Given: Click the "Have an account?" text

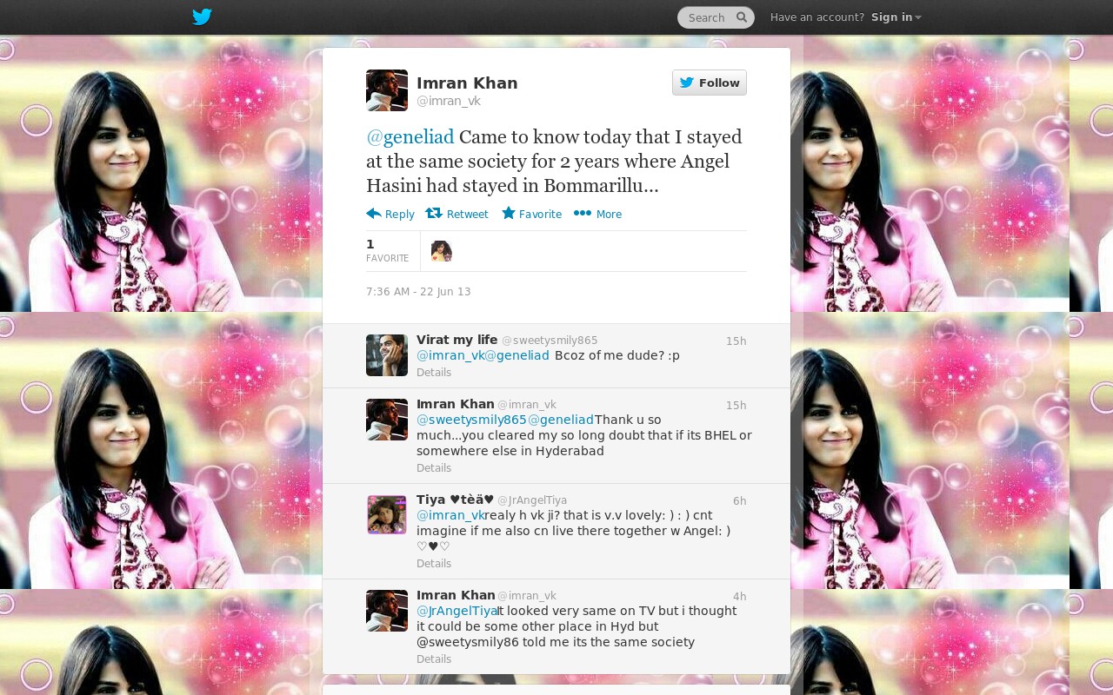Looking at the screenshot, I should (x=817, y=17).
